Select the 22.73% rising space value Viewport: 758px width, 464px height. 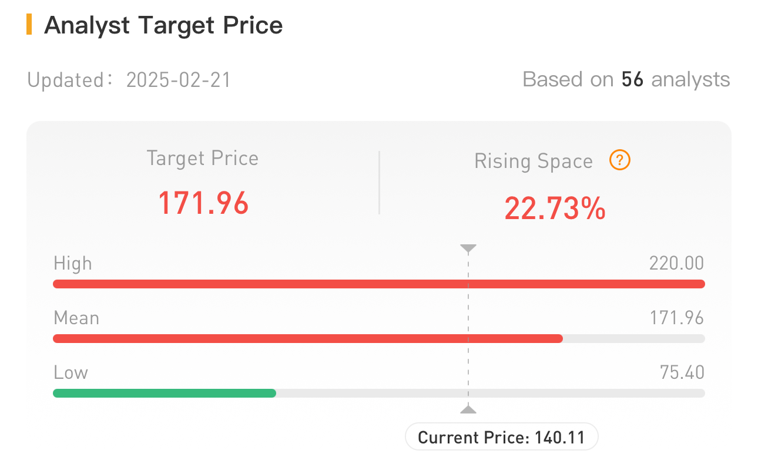555,209
